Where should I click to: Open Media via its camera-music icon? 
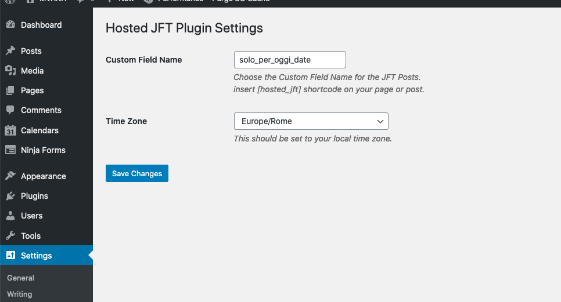pyautogui.click(x=10, y=71)
